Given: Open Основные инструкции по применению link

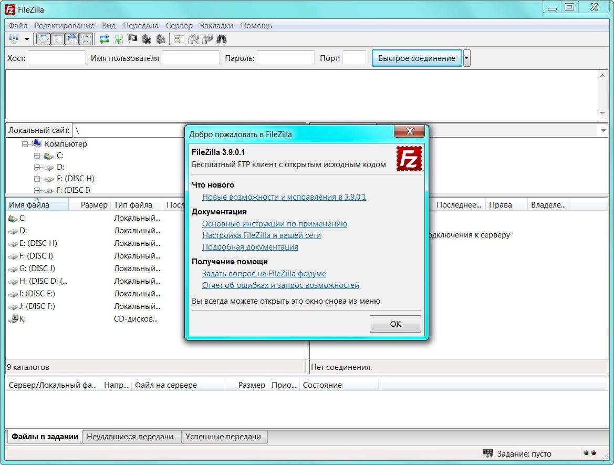Looking at the screenshot, I should point(275,224).
